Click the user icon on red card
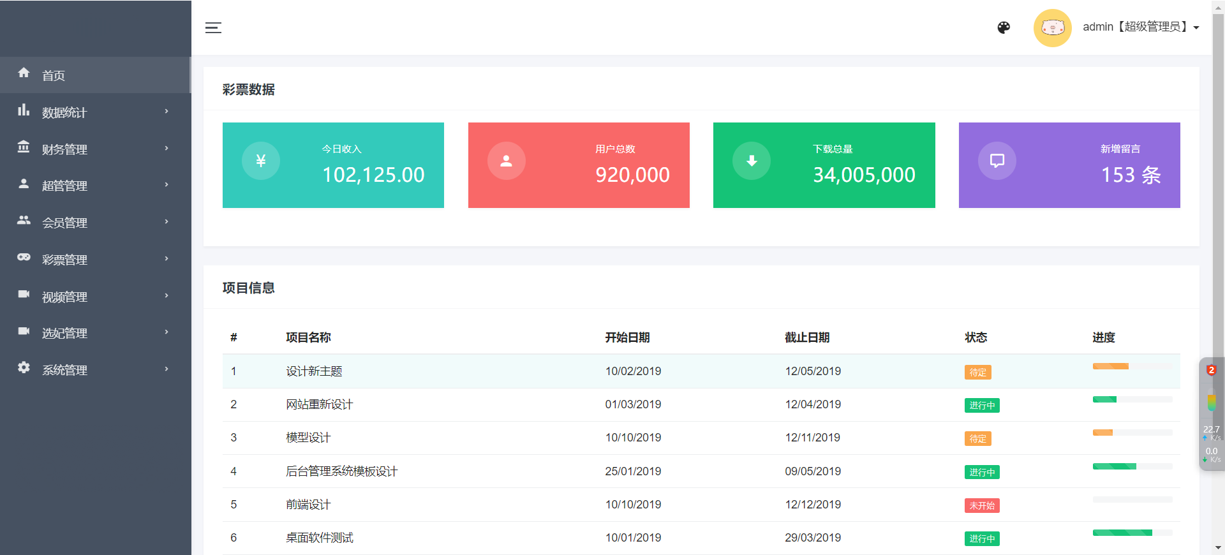1225x555 pixels. pyautogui.click(x=506, y=161)
